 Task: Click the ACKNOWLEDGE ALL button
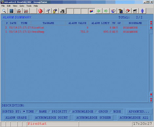click(x=134, y=118)
